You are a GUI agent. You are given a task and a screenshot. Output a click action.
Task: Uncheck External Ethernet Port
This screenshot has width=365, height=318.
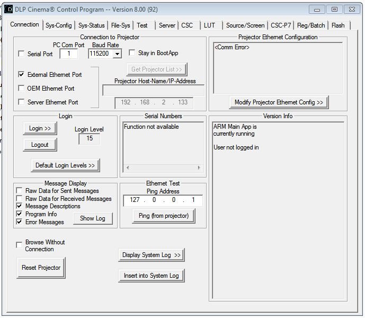(x=21, y=75)
